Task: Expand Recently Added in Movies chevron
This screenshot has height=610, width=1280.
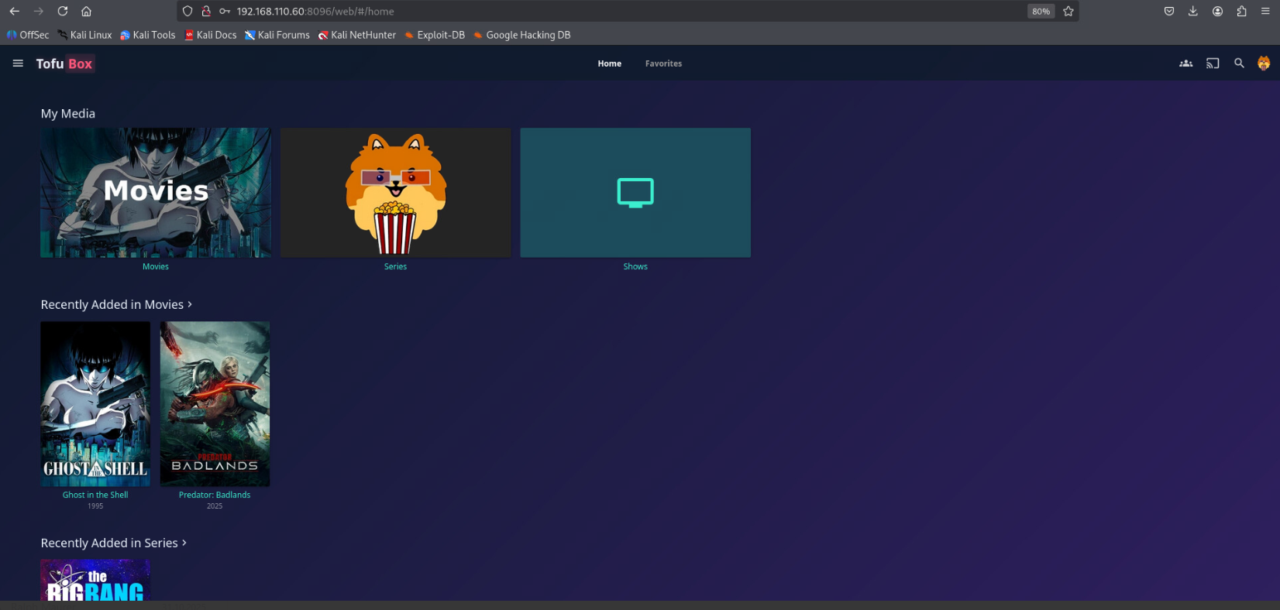Action: tap(190, 304)
